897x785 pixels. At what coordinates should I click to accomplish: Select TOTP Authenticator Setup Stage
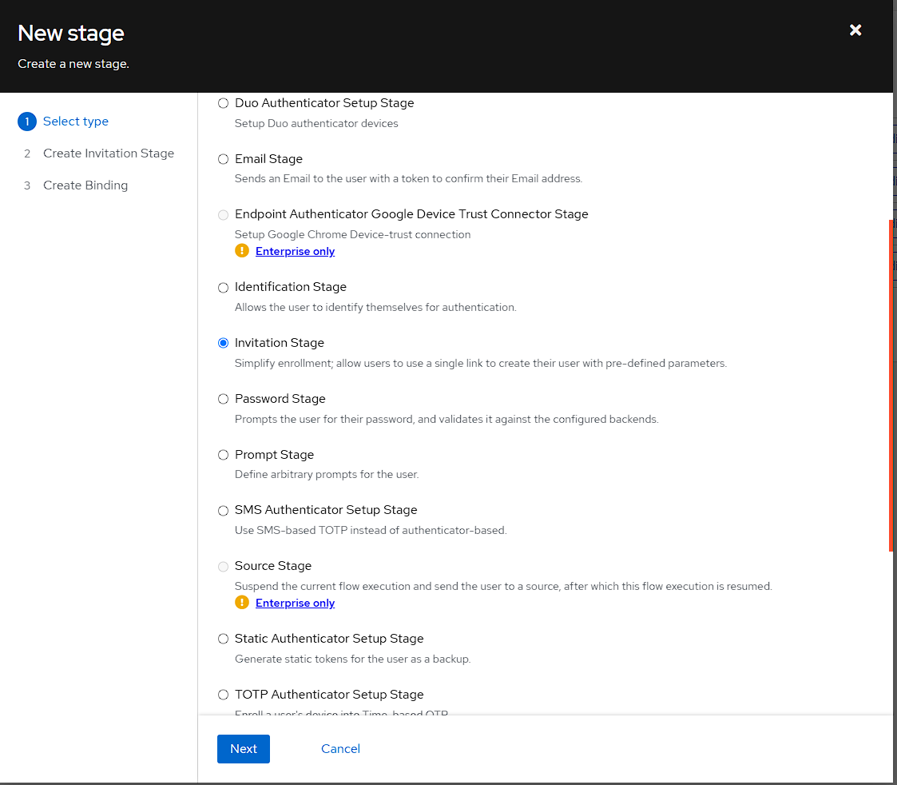click(224, 695)
